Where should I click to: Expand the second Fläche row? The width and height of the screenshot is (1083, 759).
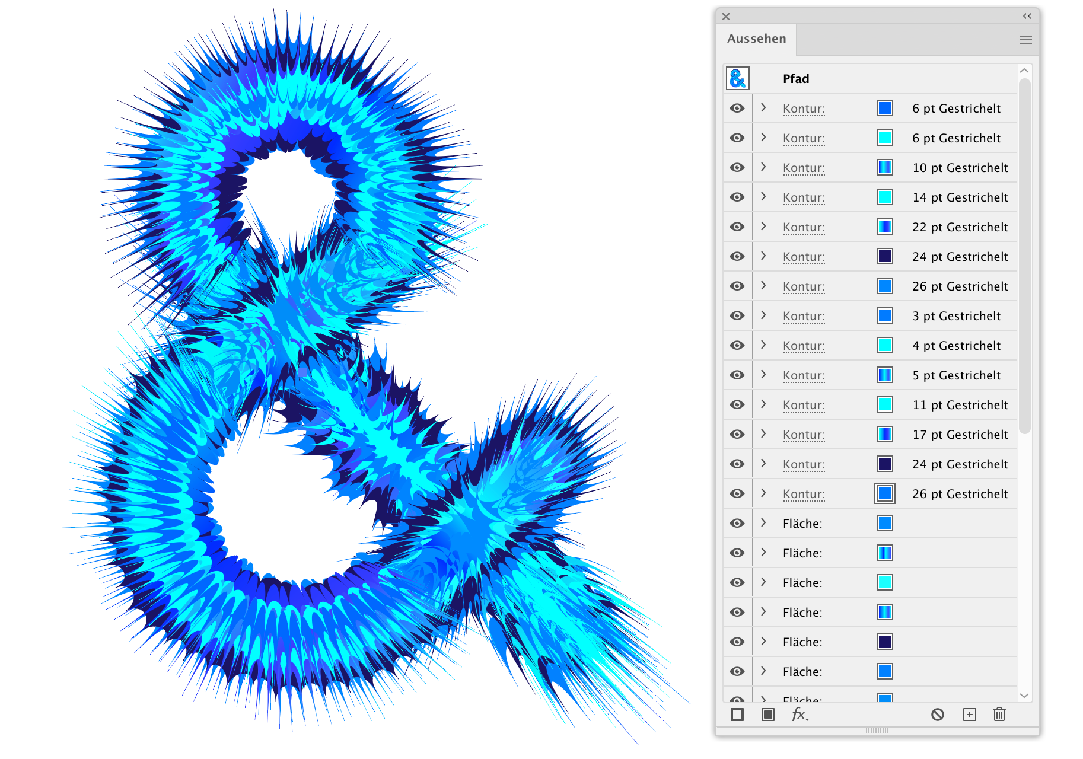(x=763, y=552)
